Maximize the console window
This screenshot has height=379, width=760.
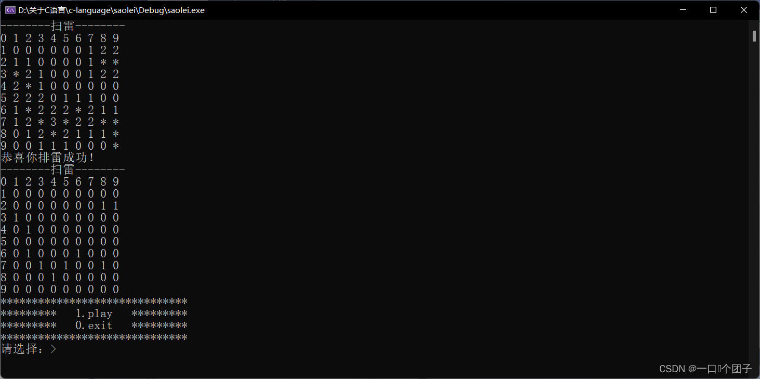point(713,10)
